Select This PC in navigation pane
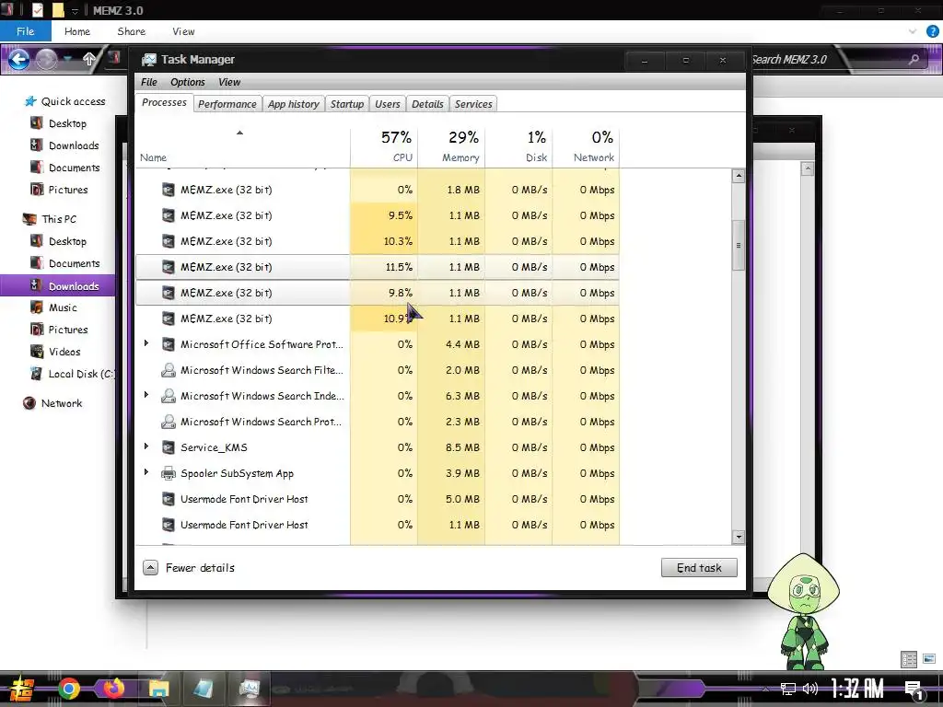943x707 pixels. pos(59,219)
